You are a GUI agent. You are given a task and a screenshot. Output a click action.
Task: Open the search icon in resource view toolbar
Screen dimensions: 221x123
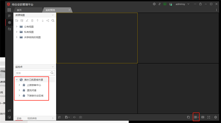tap(53, 21)
